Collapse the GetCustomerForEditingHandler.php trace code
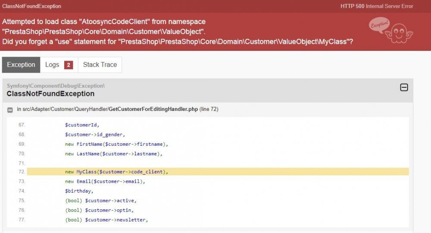This screenshot has height=233, width=431. [10, 110]
